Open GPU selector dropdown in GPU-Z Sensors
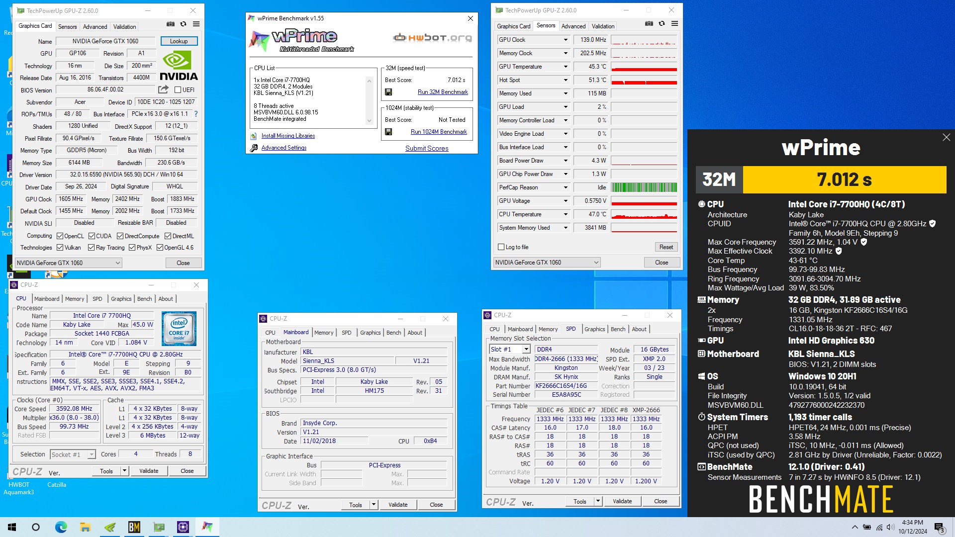This screenshot has height=537, width=955. [547, 263]
